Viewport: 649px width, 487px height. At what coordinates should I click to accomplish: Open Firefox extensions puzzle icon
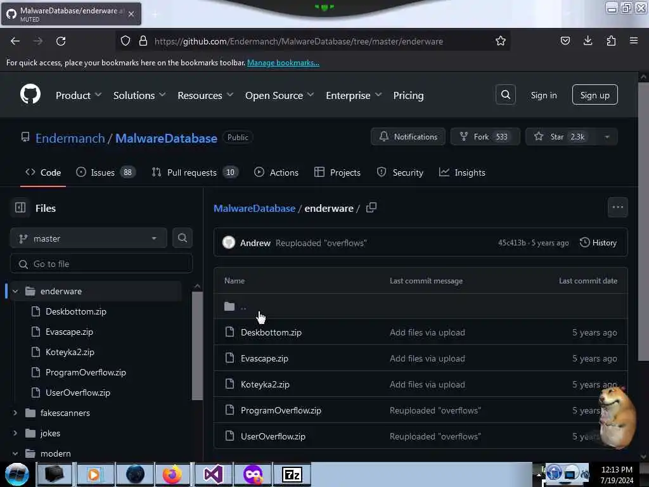click(611, 41)
